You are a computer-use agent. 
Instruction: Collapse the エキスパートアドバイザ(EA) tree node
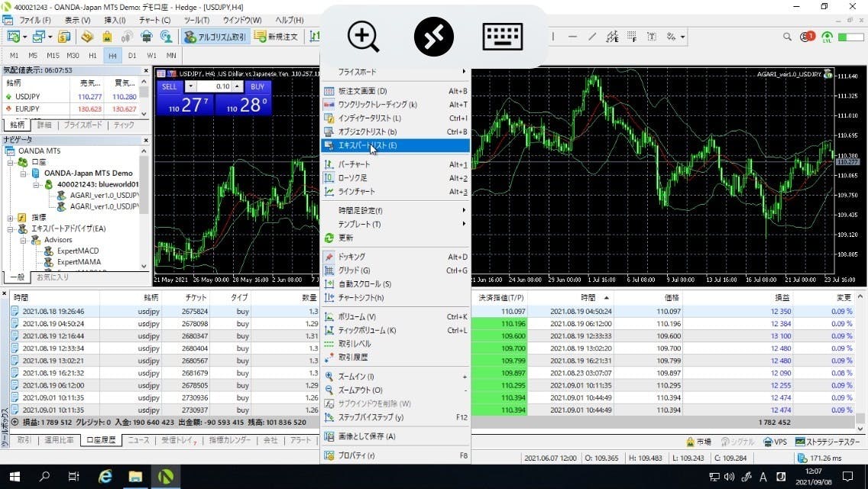tap(11, 228)
